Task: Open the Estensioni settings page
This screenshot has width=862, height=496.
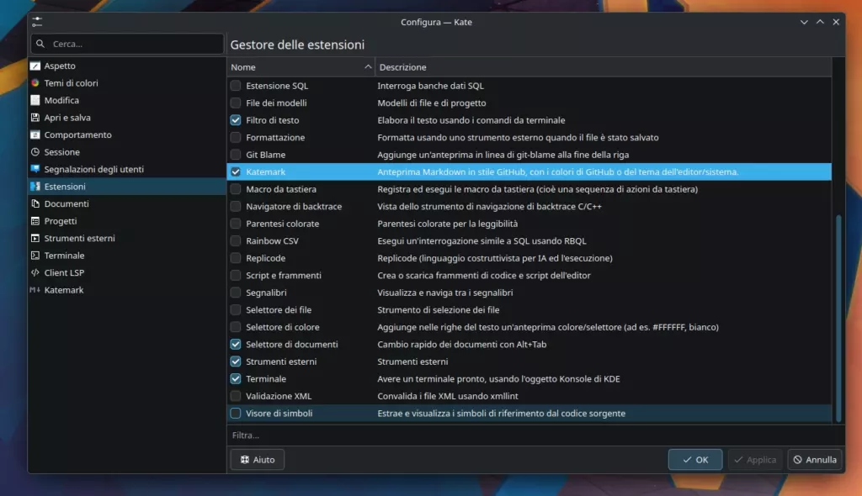Action: (127, 186)
